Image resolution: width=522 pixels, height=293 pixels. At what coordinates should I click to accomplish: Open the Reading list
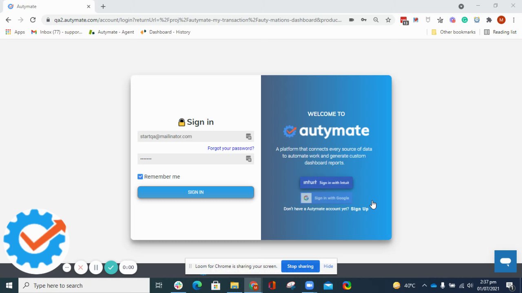point(500,32)
